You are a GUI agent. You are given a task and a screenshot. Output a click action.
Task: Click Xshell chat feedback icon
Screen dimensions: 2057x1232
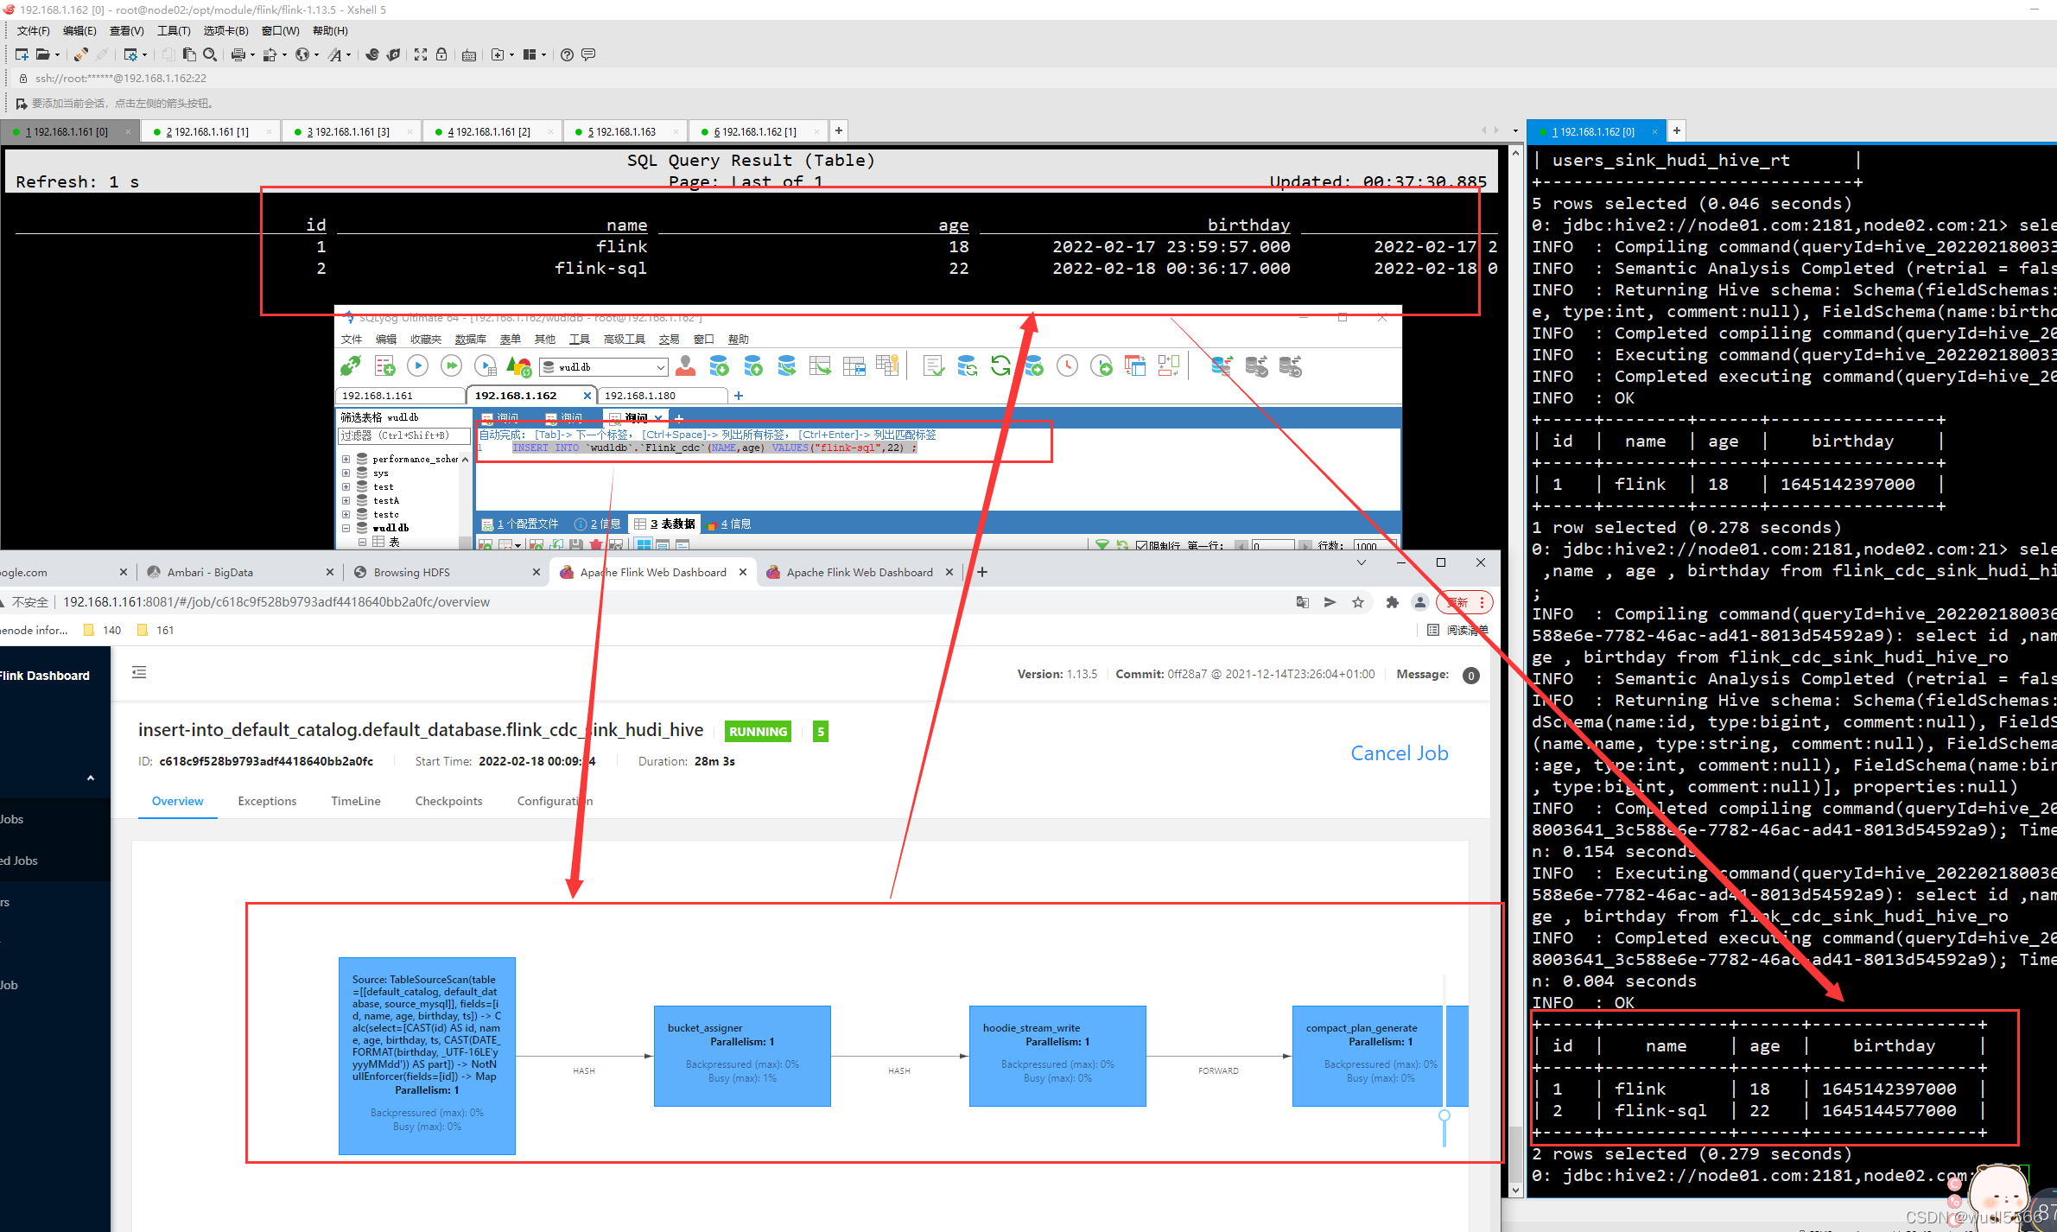click(588, 54)
